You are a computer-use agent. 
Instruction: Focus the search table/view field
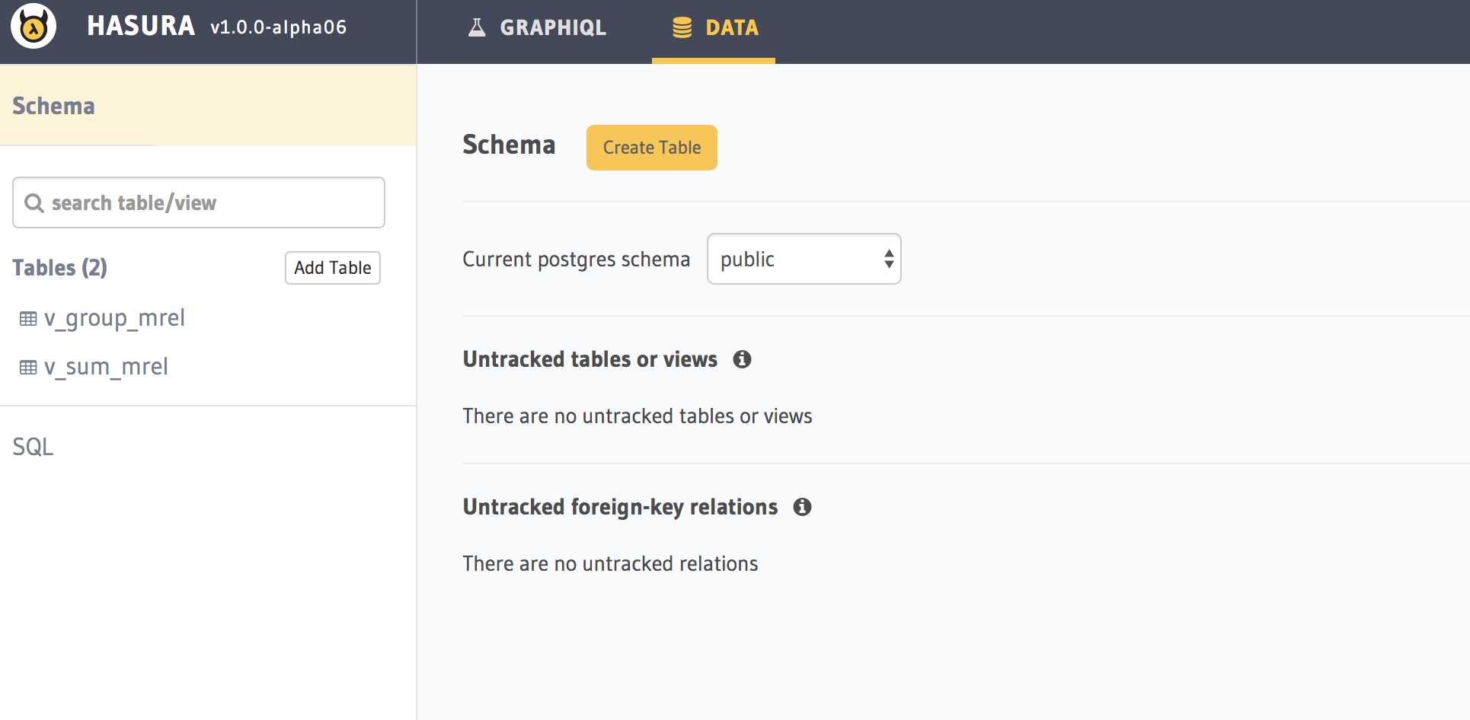[199, 202]
